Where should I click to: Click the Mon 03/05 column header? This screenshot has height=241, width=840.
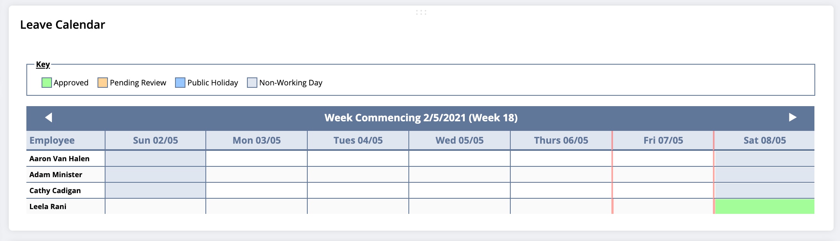257,140
